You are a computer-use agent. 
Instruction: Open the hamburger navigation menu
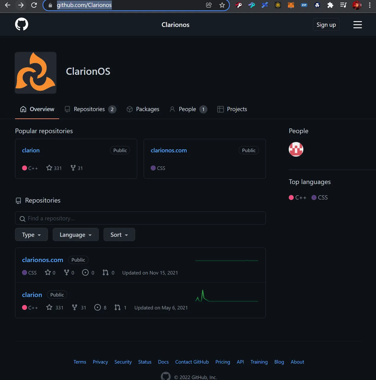pyautogui.click(x=358, y=25)
